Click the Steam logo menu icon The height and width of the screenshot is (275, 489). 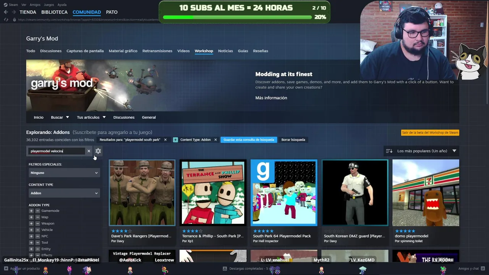tap(5, 5)
